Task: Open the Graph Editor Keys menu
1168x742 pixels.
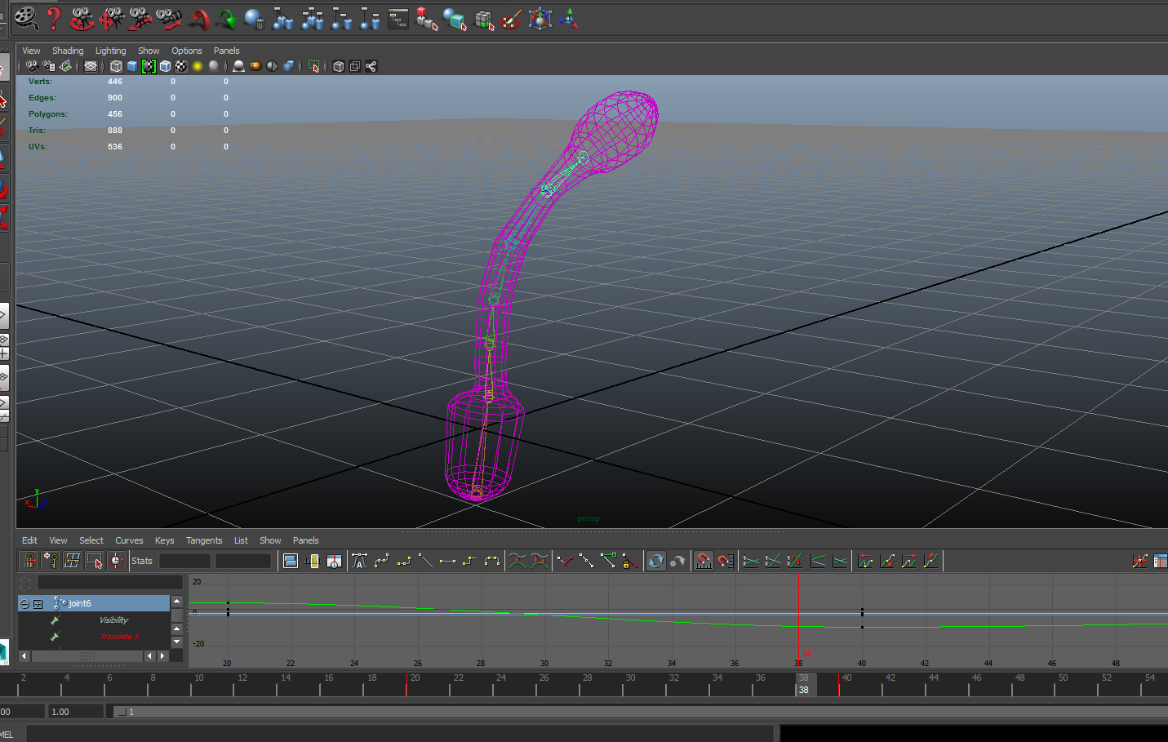Action: (164, 540)
